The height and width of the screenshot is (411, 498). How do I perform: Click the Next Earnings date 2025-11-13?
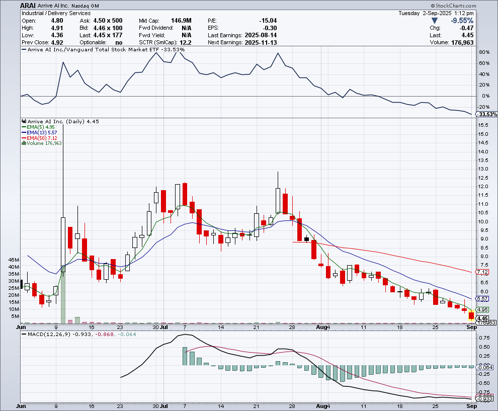(261, 43)
